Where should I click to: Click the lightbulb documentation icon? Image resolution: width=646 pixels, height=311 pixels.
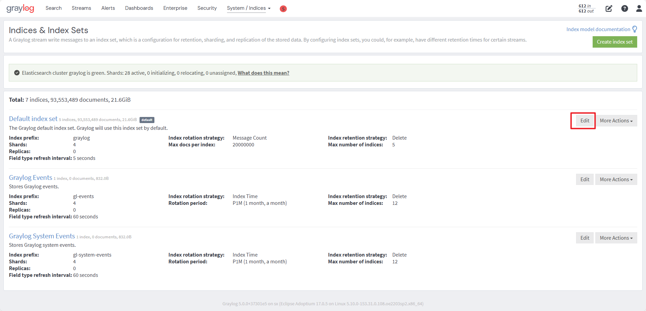tap(635, 29)
